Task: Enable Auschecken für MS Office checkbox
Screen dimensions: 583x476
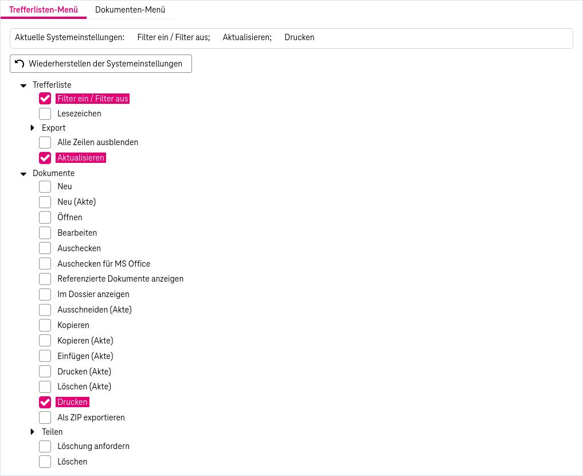Action: 45,264
